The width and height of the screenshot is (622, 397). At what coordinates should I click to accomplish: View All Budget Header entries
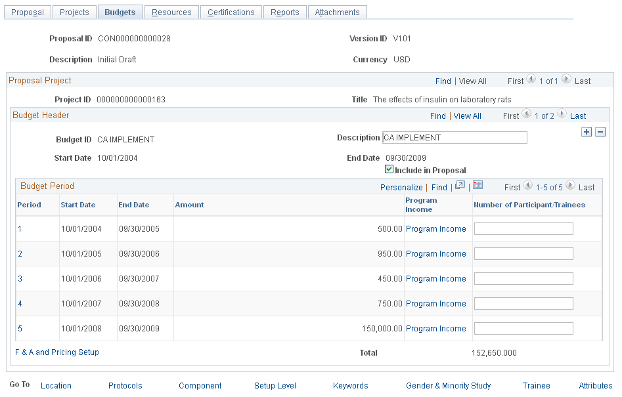[467, 115]
